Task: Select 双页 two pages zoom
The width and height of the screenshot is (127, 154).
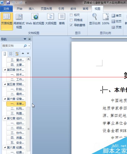Action: click(x=116, y=21)
